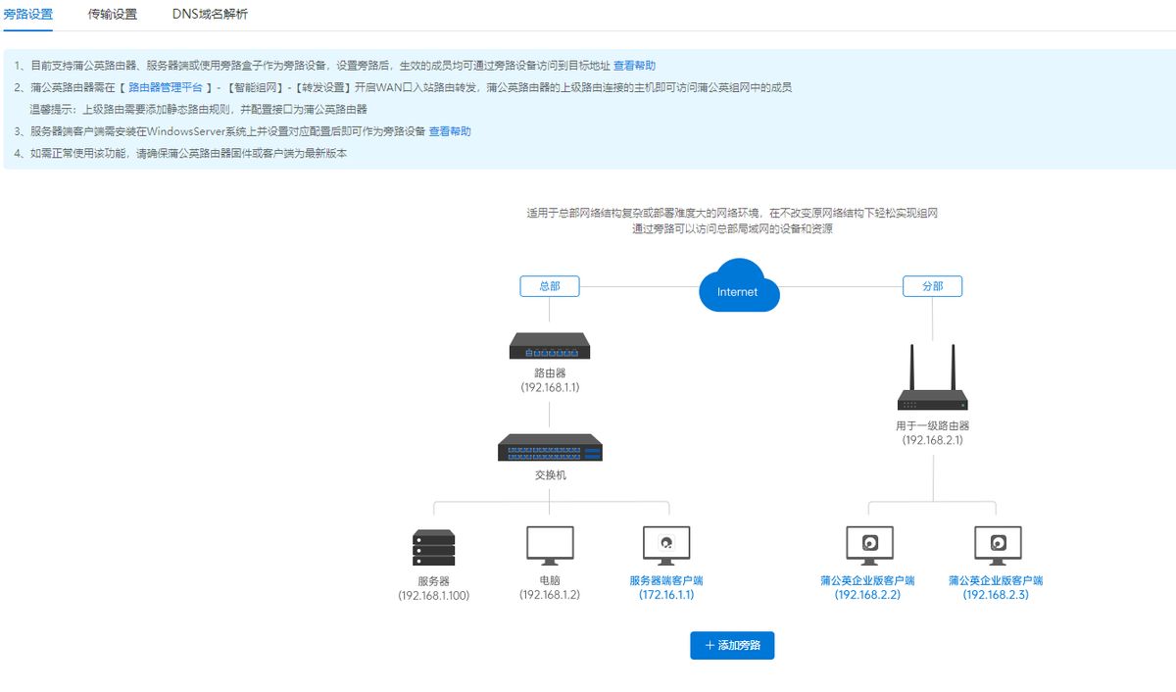Click client icon above 192.168.2.3
This screenshot has height=692, width=1176.
[x=998, y=546]
